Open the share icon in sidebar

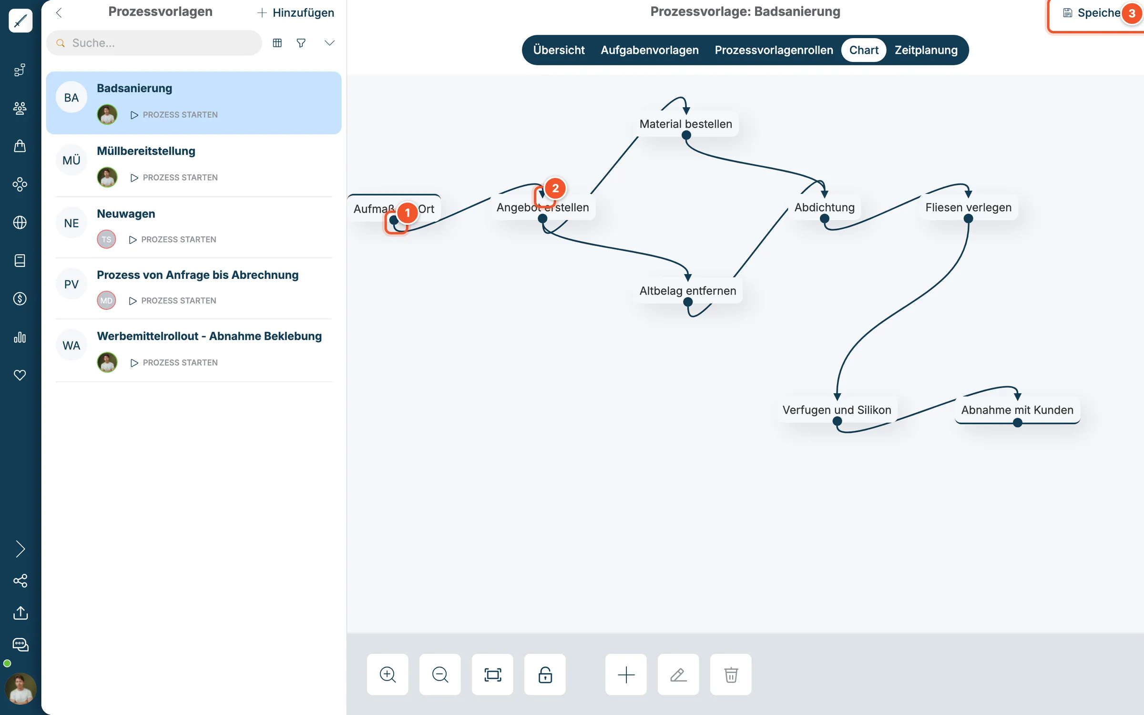point(20,581)
